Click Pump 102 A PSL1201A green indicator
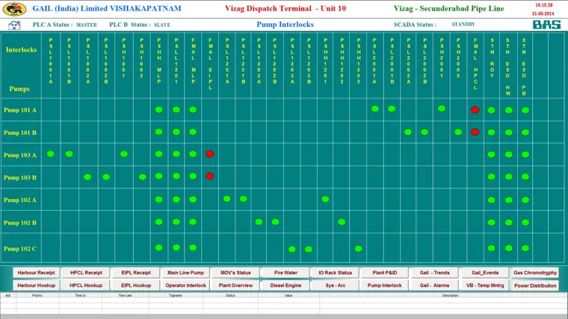568x319 pixels. (226, 199)
